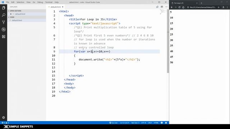Open the notifications bell in status bar
The image size is (230, 129).
(x=166, y=123)
